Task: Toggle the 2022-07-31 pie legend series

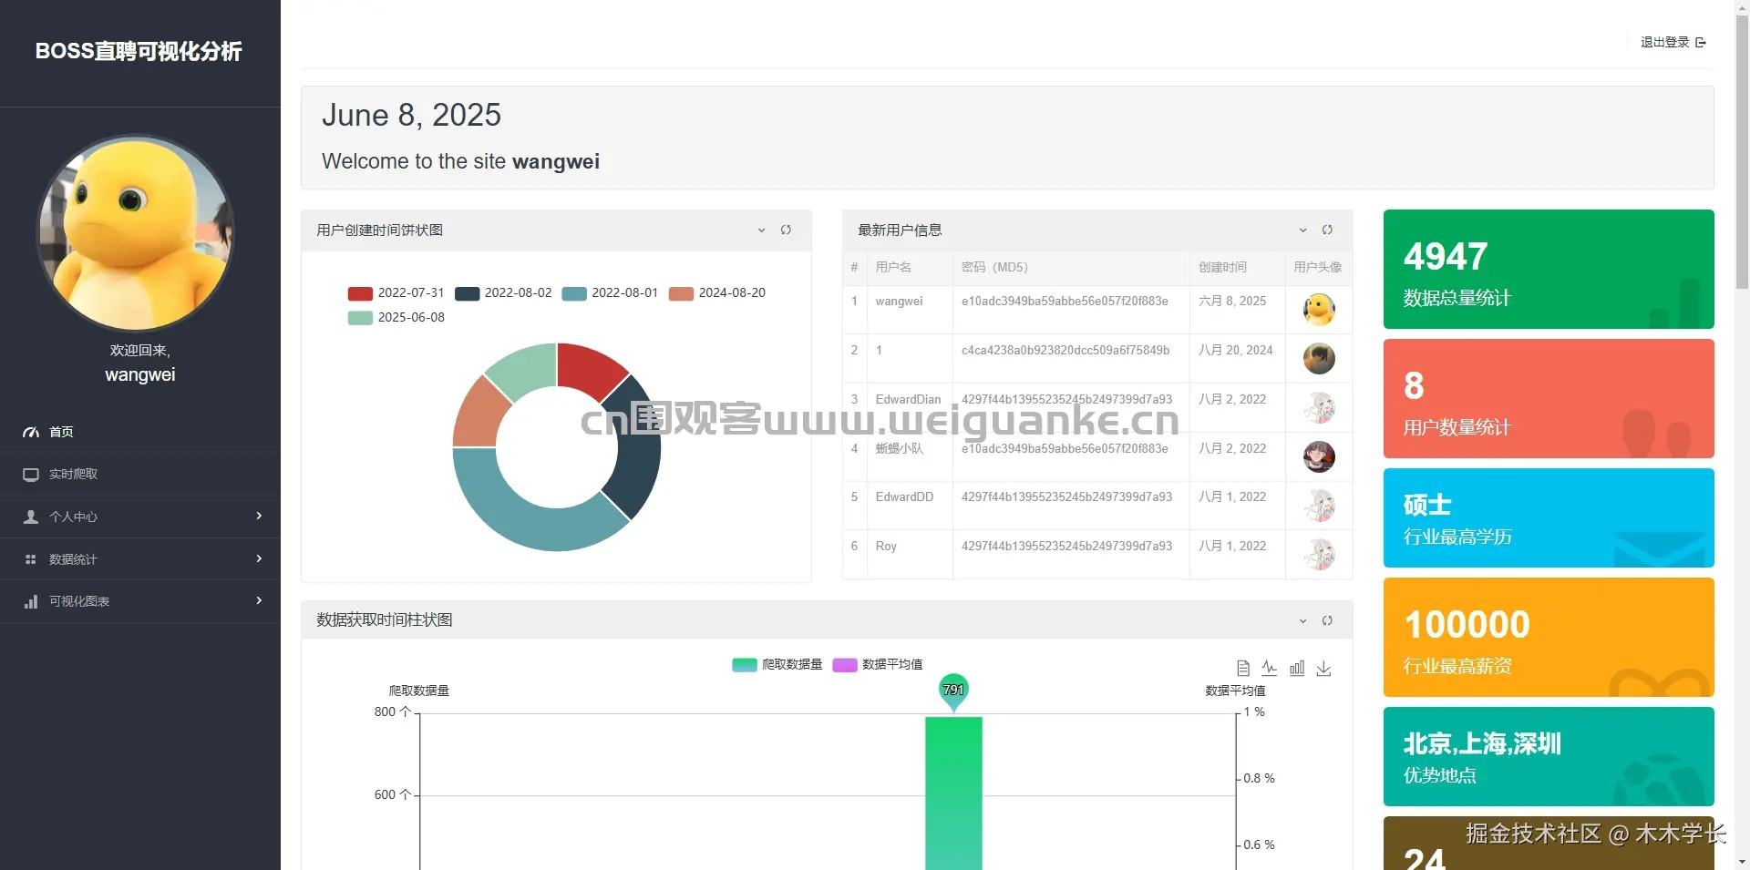Action: pyautogui.click(x=396, y=292)
